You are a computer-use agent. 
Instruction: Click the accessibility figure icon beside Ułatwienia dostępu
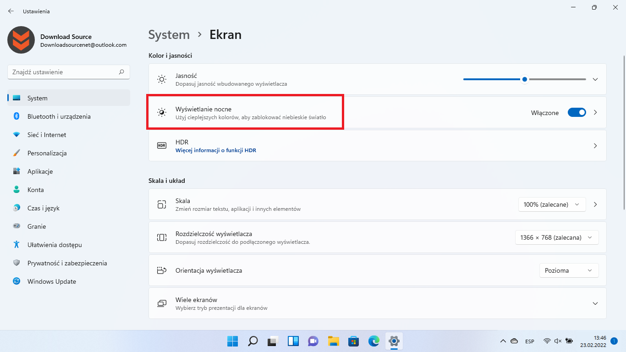pos(16,245)
